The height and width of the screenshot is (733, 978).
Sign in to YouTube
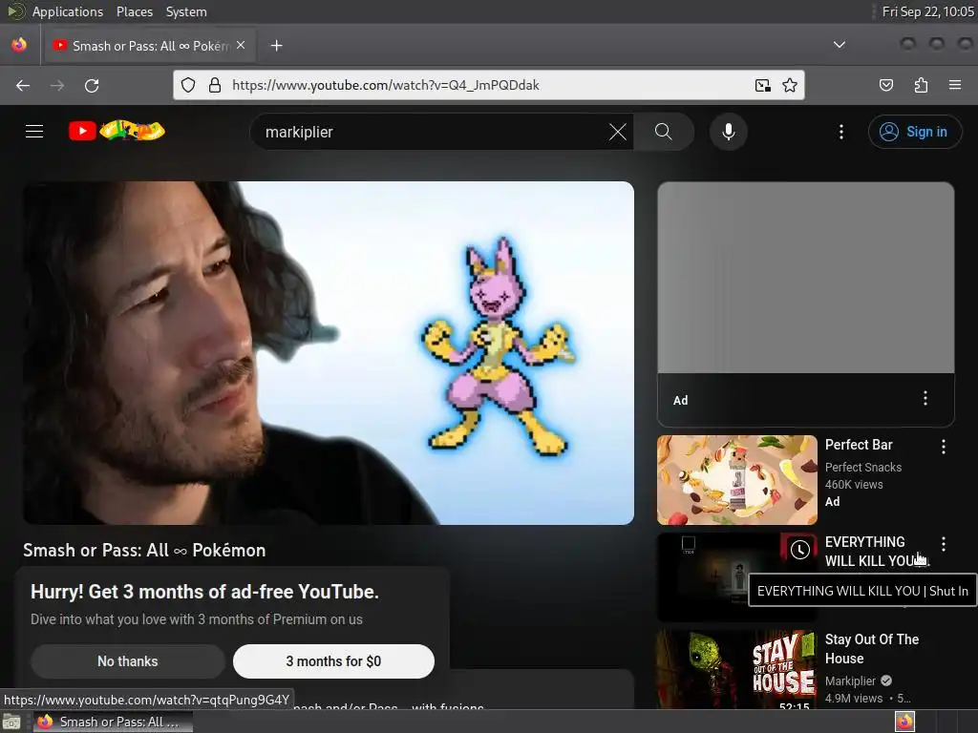(914, 132)
